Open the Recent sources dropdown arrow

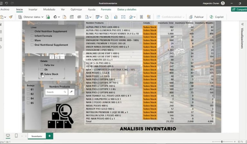pyautogui.click(x=90, y=17)
